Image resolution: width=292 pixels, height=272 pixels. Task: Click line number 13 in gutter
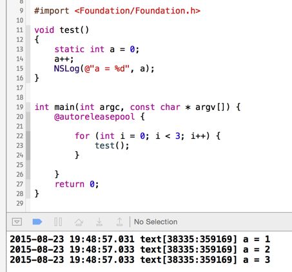(19, 50)
